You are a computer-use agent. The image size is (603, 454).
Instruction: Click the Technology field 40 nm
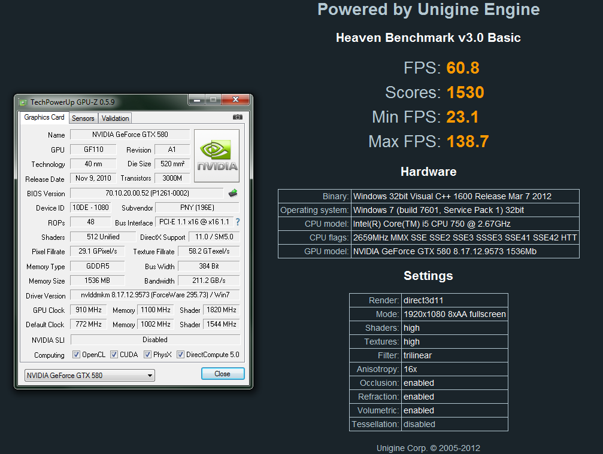point(93,164)
